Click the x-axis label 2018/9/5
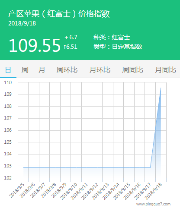The height and width of the screenshot is (208, 180). (x=17, y=190)
